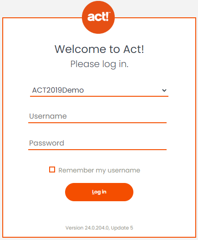Click the Version 24.0.204.0 Update 5 text
The width and height of the screenshot is (198, 240).
[99, 228]
